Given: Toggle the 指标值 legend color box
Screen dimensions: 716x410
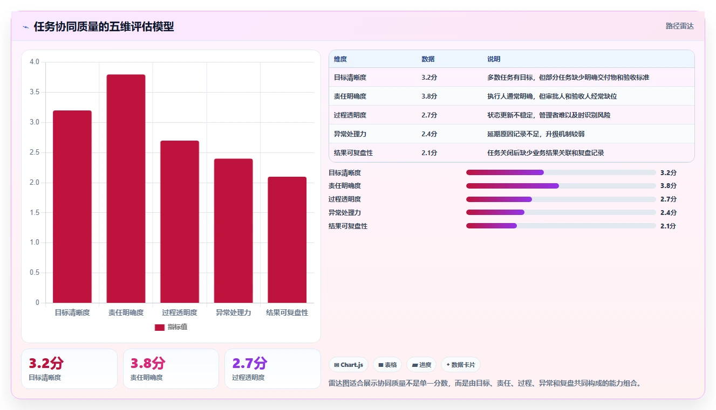Looking at the screenshot, I should (x=159, y=327).
